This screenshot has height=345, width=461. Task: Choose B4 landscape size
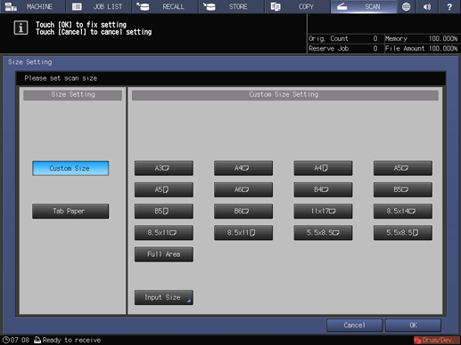(x=323, y=189)
